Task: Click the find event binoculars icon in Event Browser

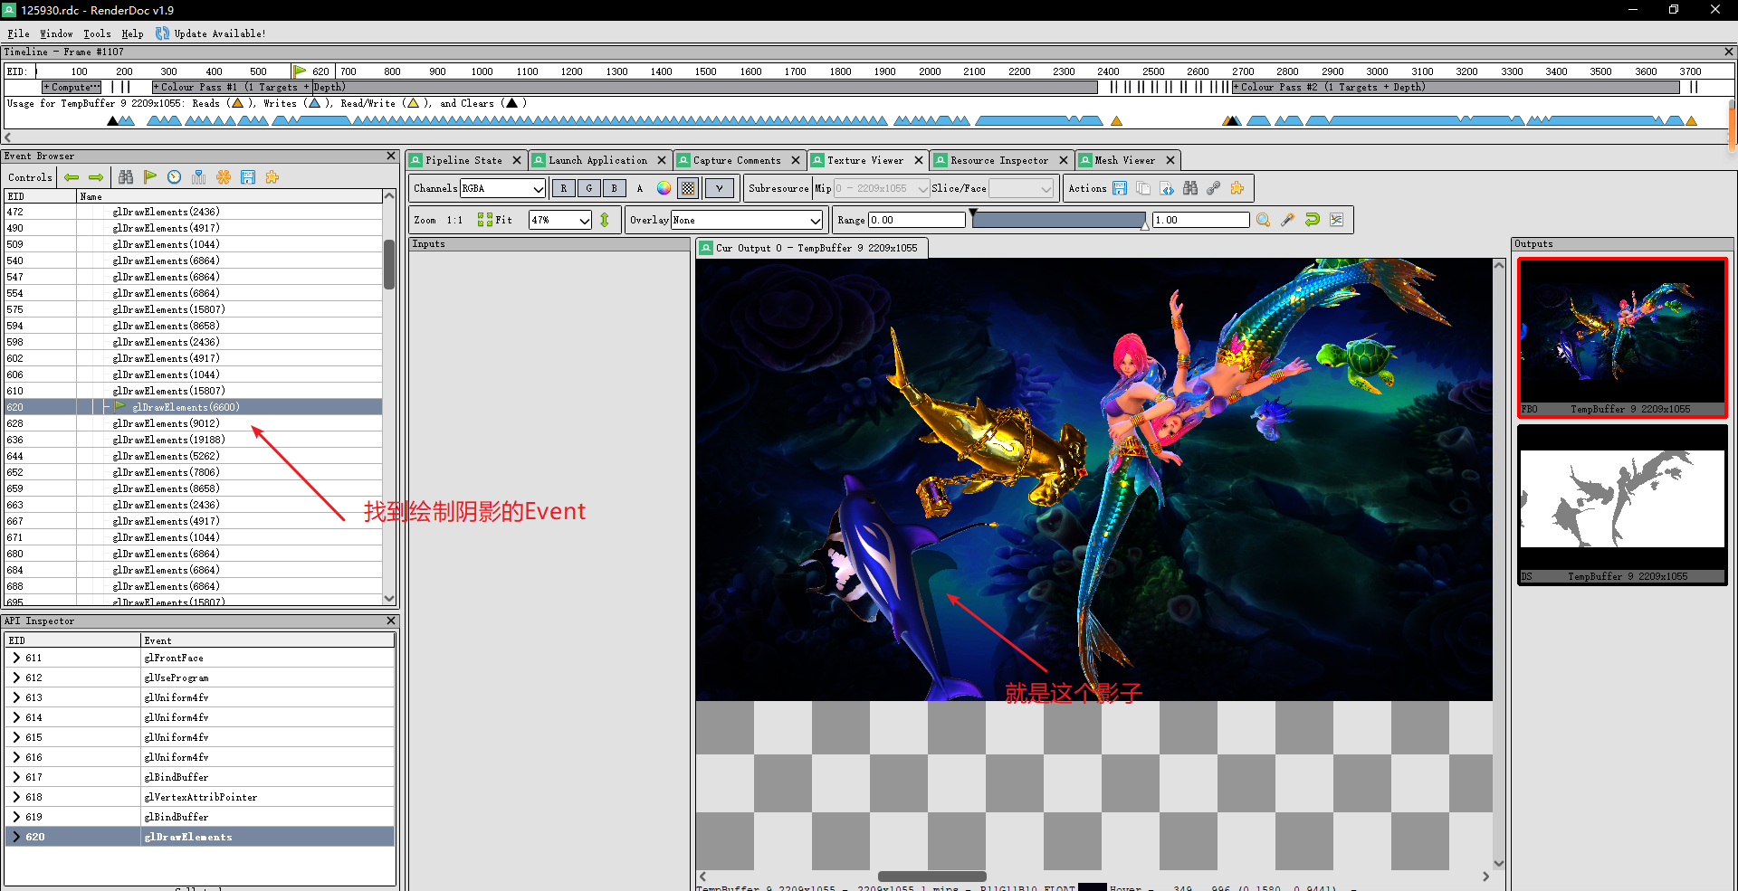Action: click(126, 177)
